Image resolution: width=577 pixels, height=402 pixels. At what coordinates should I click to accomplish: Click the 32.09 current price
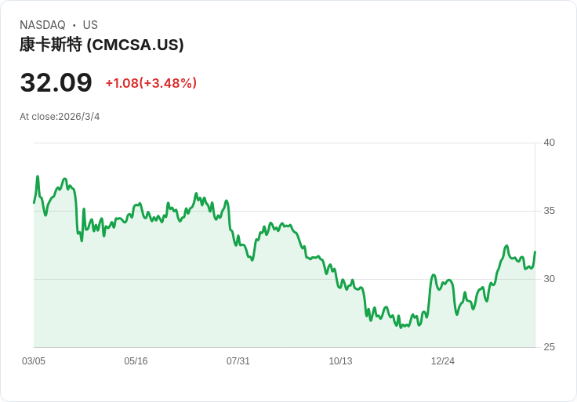pyautogui.click(x=56, y=82)
